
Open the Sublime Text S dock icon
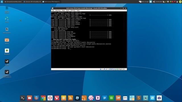coord(139,98)
